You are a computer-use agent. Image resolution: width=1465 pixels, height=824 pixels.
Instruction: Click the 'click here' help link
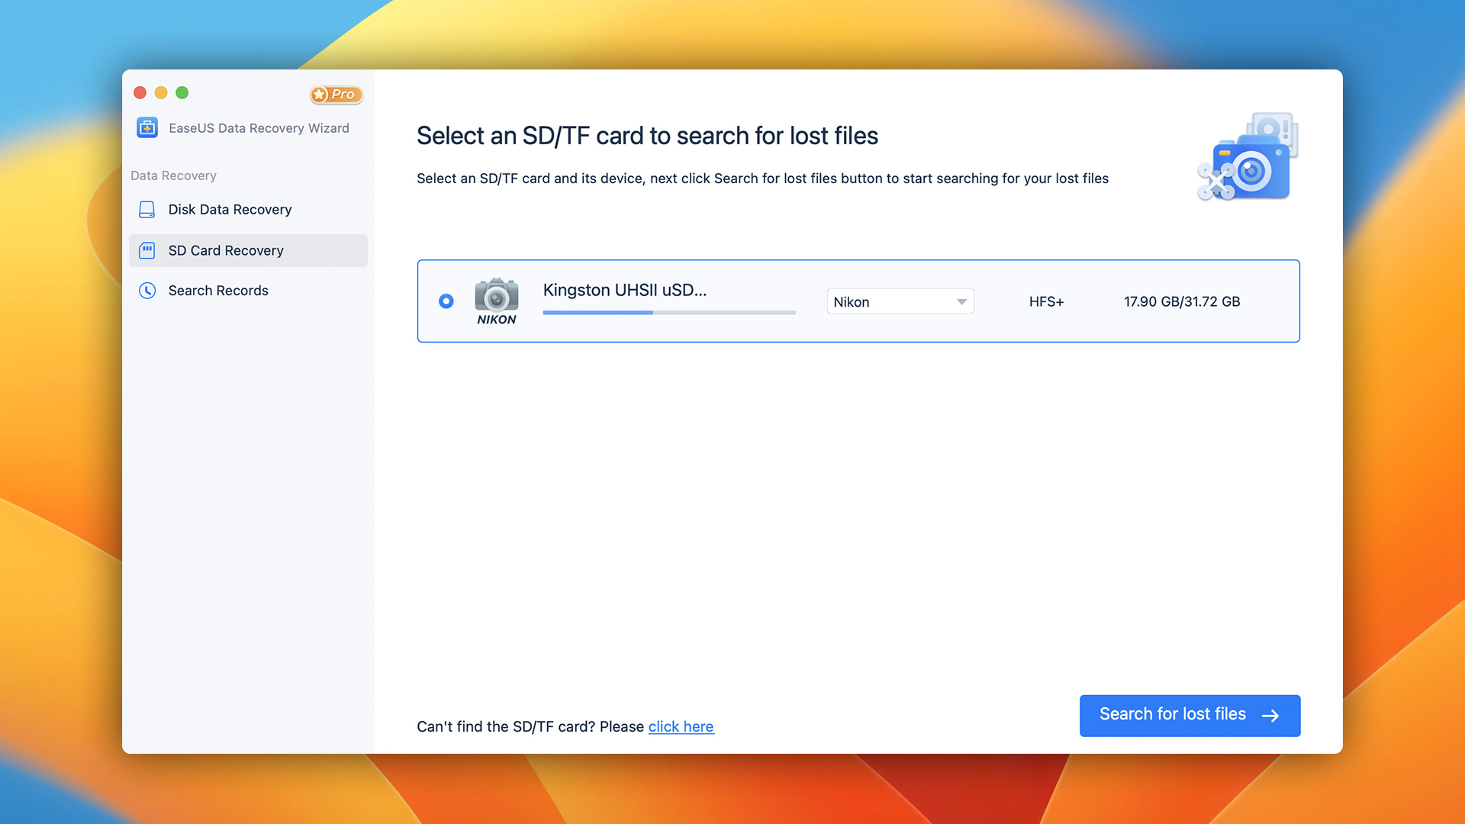[680, 726]
